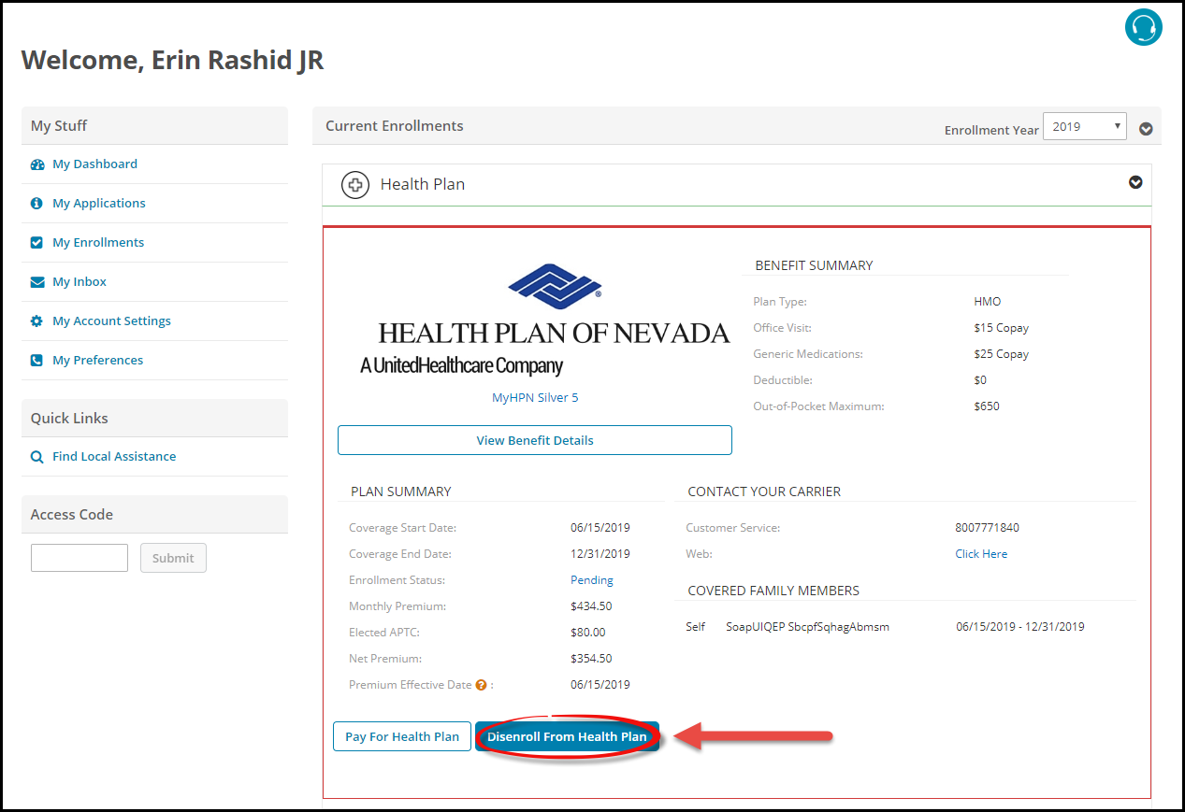Navigate to My Enrollments
Screen dimensions: 1185x812
pos(98,243)
